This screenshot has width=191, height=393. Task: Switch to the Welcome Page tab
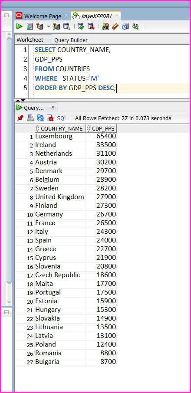43,16
